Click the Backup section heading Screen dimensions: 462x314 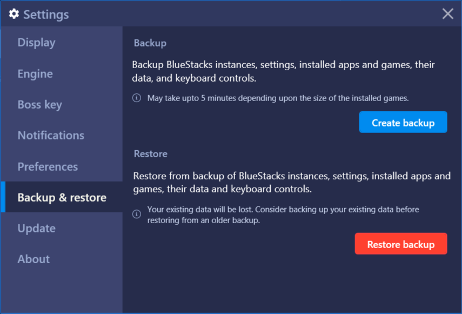pos(150,43)
